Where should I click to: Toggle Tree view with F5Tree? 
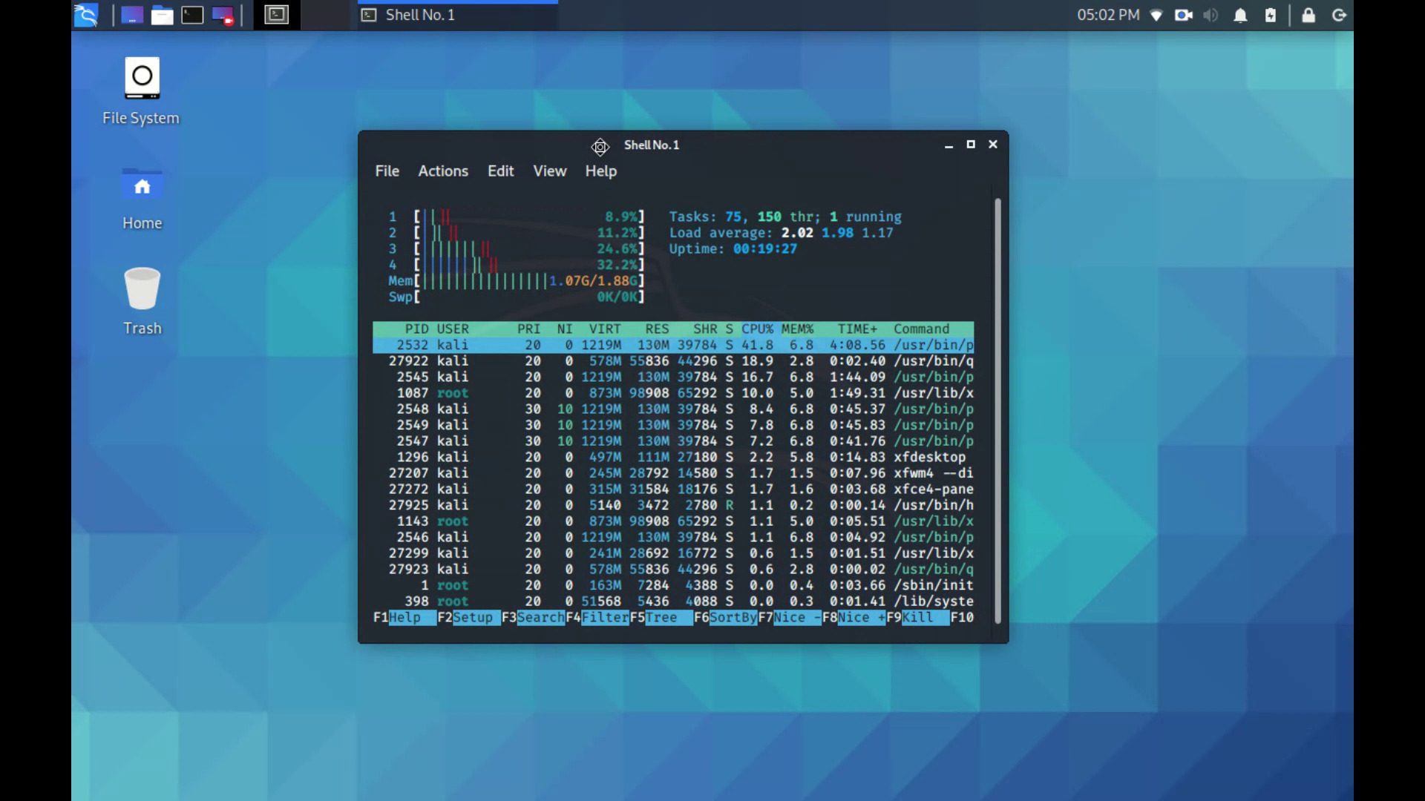[661, 617]
